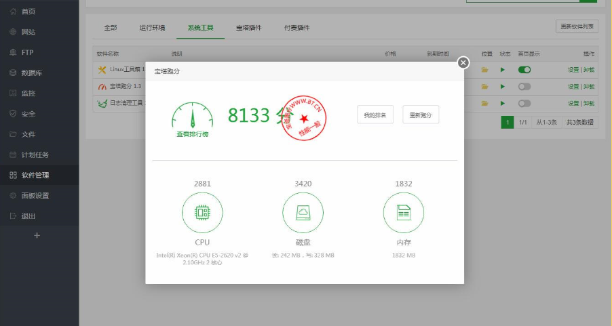
Task: Click the calendar icon beside 计划任务
Action: [x=13, y=155]
